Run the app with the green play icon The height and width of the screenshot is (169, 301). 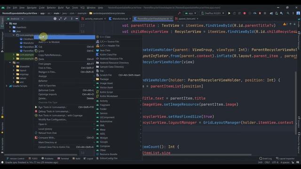pos(229,13)
